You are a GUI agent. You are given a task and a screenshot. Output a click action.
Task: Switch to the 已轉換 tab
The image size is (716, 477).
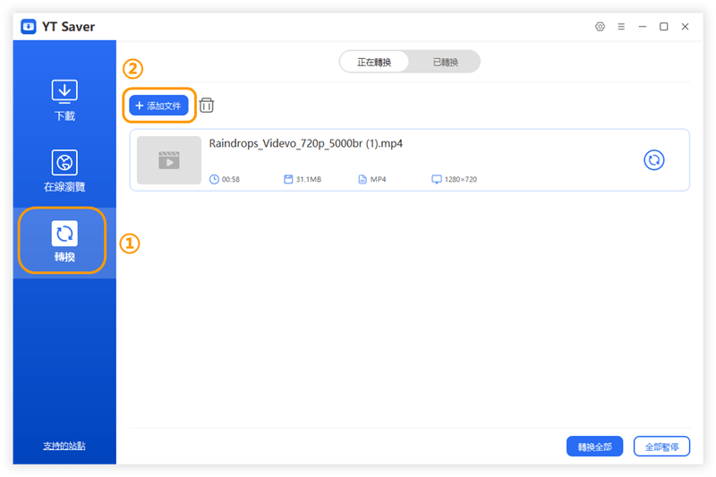tap(445, 62)
